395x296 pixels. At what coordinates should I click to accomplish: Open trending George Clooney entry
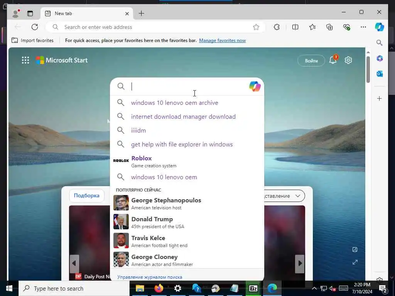click(187, 259)
